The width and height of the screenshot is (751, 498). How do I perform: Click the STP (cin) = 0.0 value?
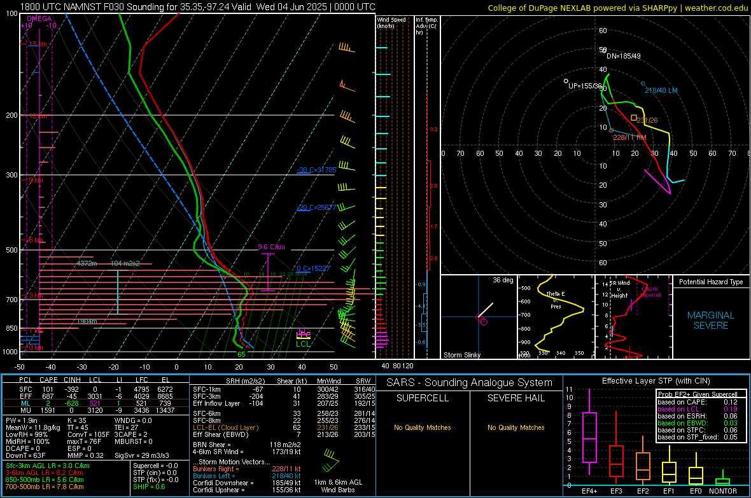click(x=155, y=473)
